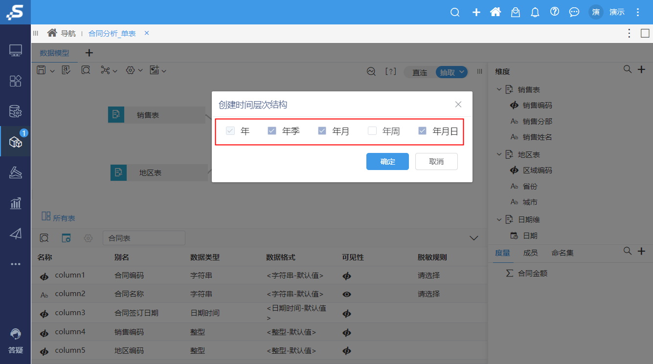Screen dimensions: 653x364
Task: Select the bar chart icon in the left sidebar
Action: pos(15,203)
